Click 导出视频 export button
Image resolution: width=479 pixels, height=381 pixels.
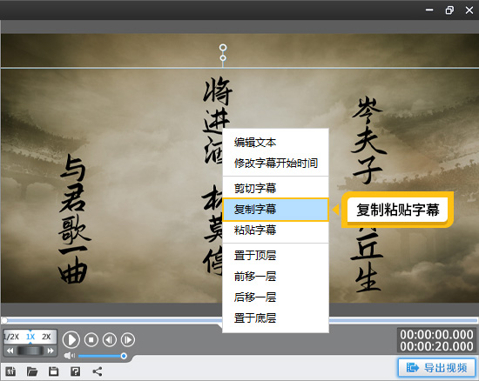pyautogui.click(x=436, y=368)
